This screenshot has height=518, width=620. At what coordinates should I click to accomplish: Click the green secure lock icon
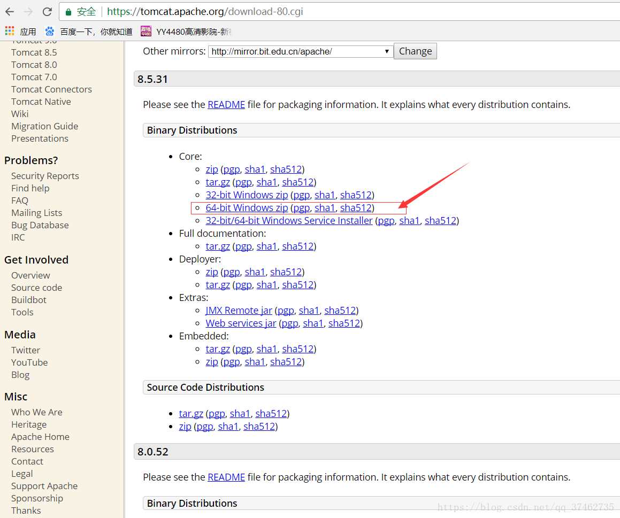click(68, 12)
